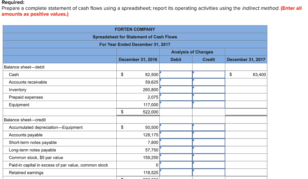Click the 'Balance sheet—credit' section label
308x179 pixels.
25,120
